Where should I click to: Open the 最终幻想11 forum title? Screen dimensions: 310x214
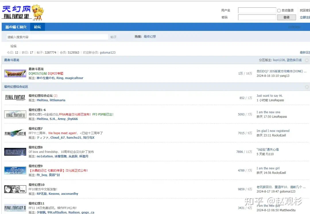point(36,203)
